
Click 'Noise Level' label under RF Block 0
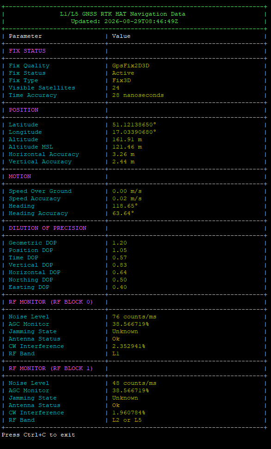[x=29, y=317]
